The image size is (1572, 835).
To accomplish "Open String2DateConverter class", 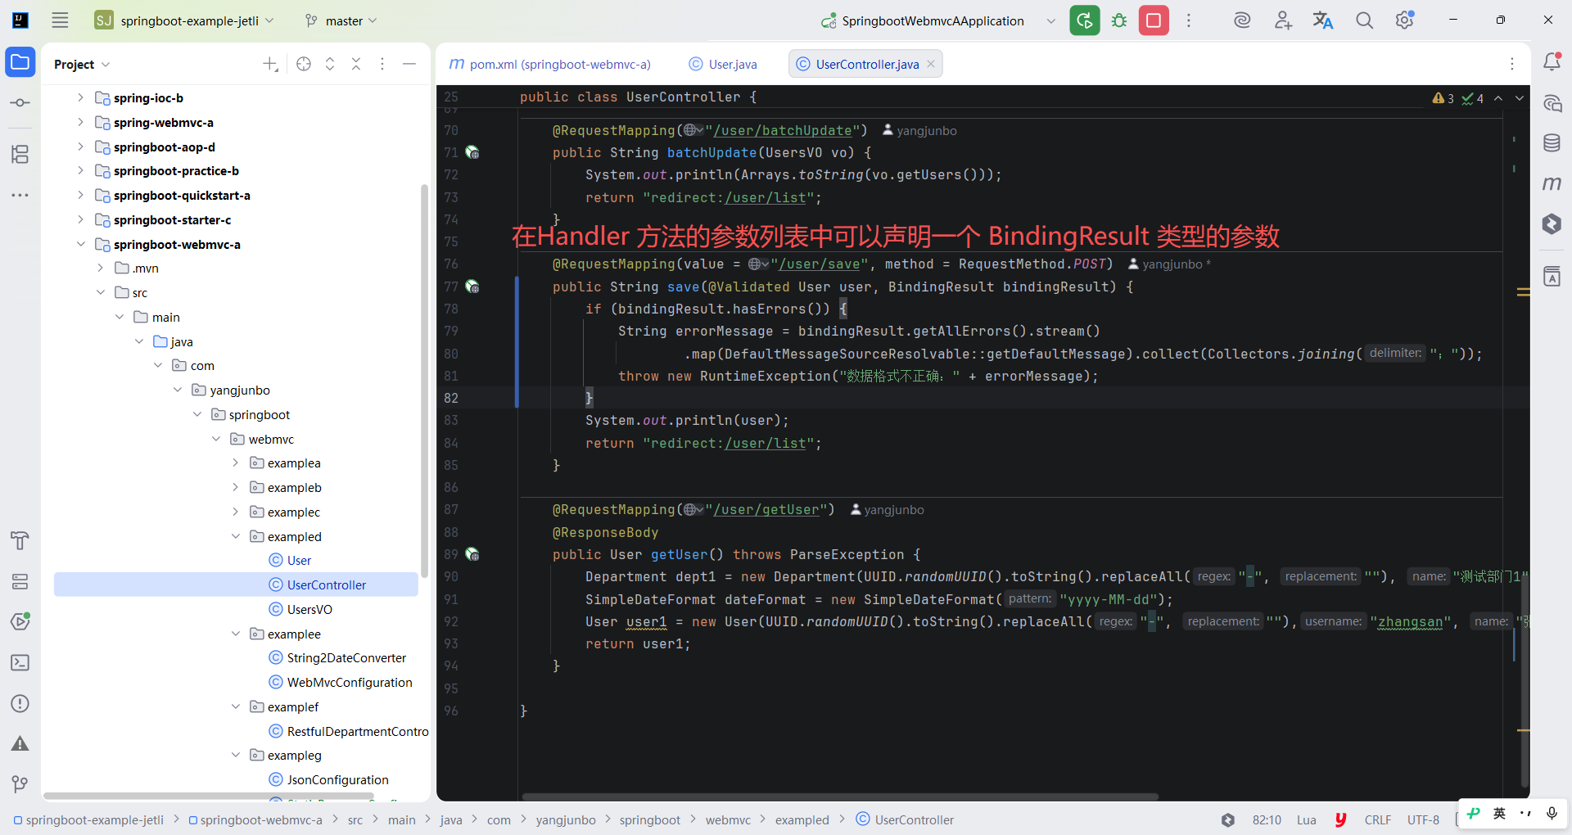I will click(346, 657).
